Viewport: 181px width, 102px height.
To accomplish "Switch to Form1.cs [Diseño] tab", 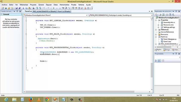I will [64, 12].
